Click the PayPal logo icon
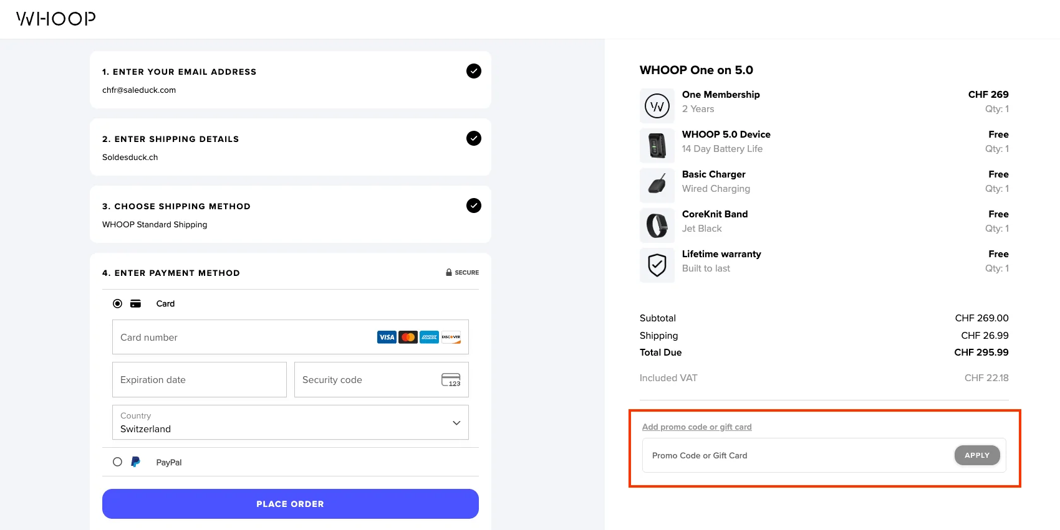 pyautogui.click(x=135, y=461)
